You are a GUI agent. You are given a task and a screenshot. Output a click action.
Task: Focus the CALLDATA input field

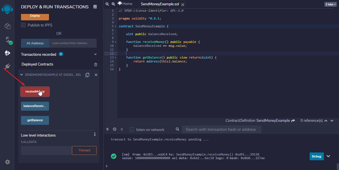(46, 150)
